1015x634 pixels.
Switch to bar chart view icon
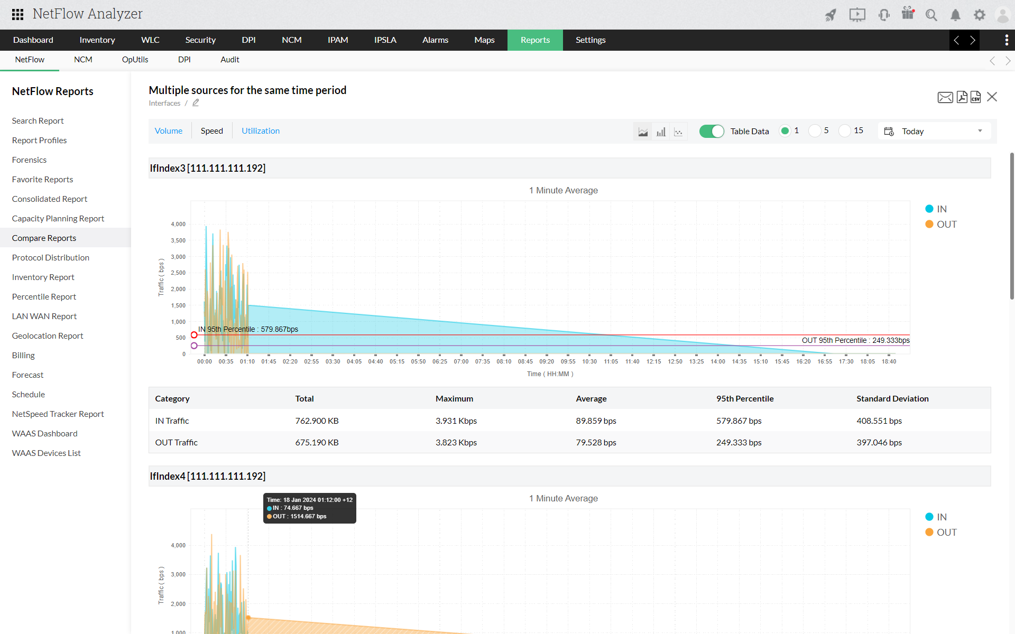tap(661, 132)
